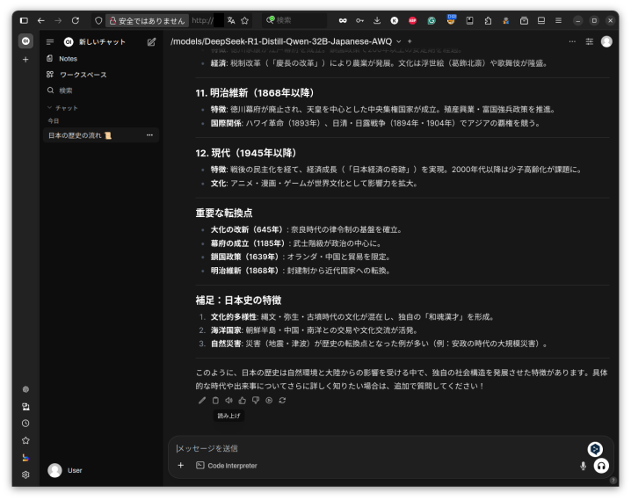This screenshot has height=500, width=631.
Task: Click the 12. 現代(1945年以降) heading
Action: (x=246, y=153)
